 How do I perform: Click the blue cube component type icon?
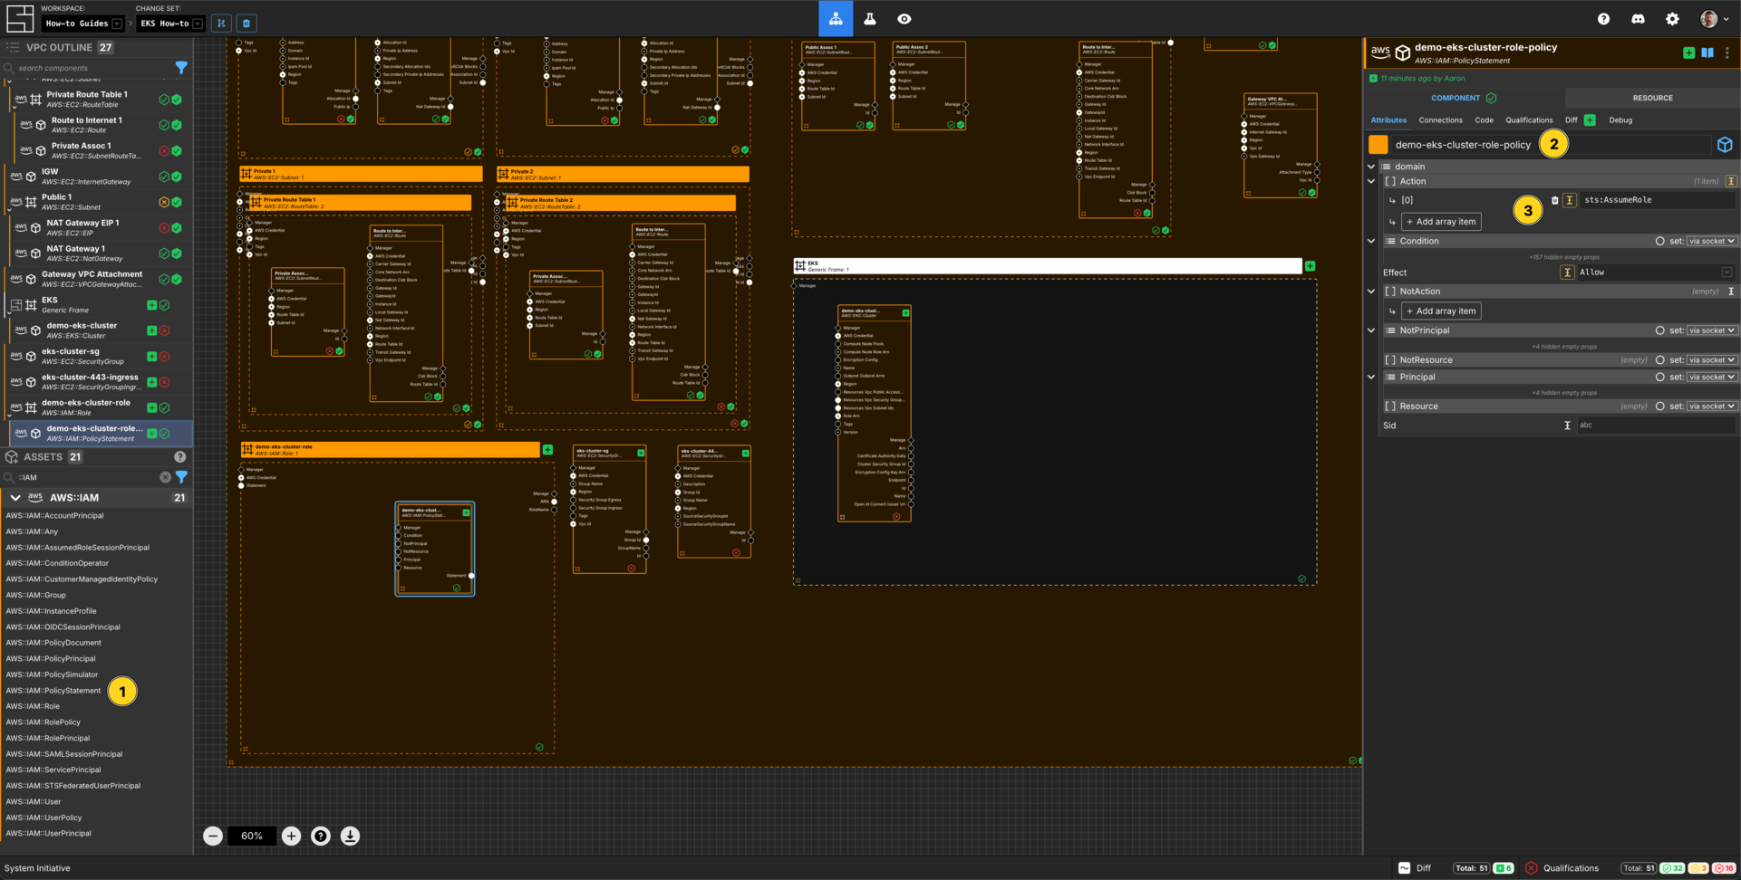(x=1725, y=145)
